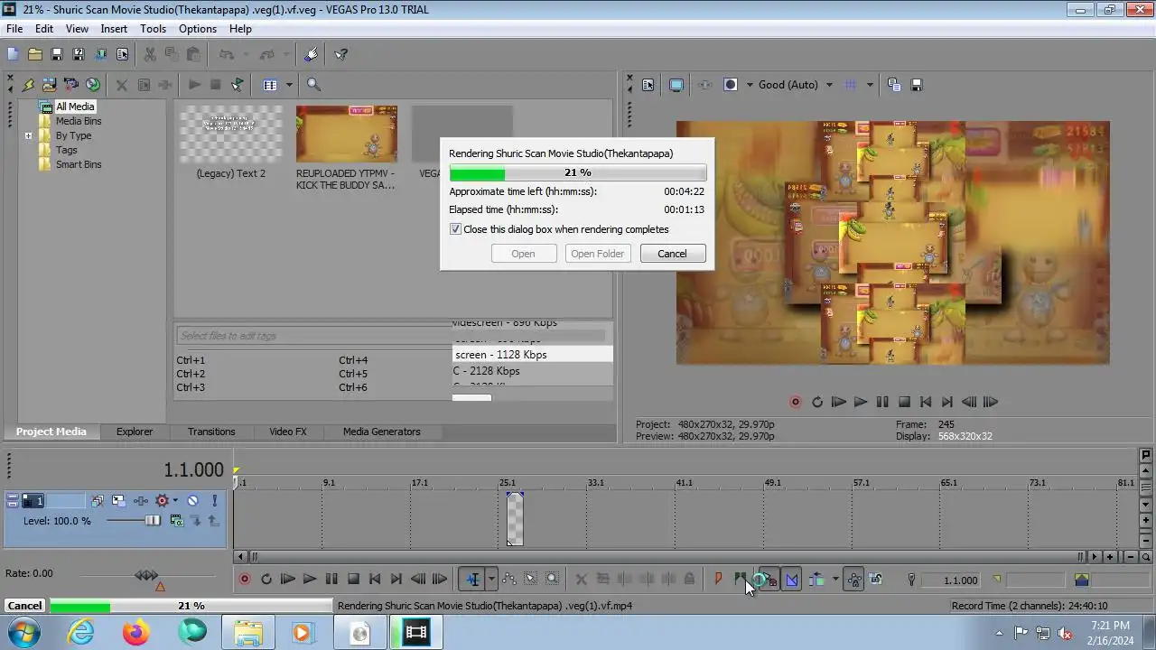
Task: Open the Insert menu
Action: (x=114, y=29)
